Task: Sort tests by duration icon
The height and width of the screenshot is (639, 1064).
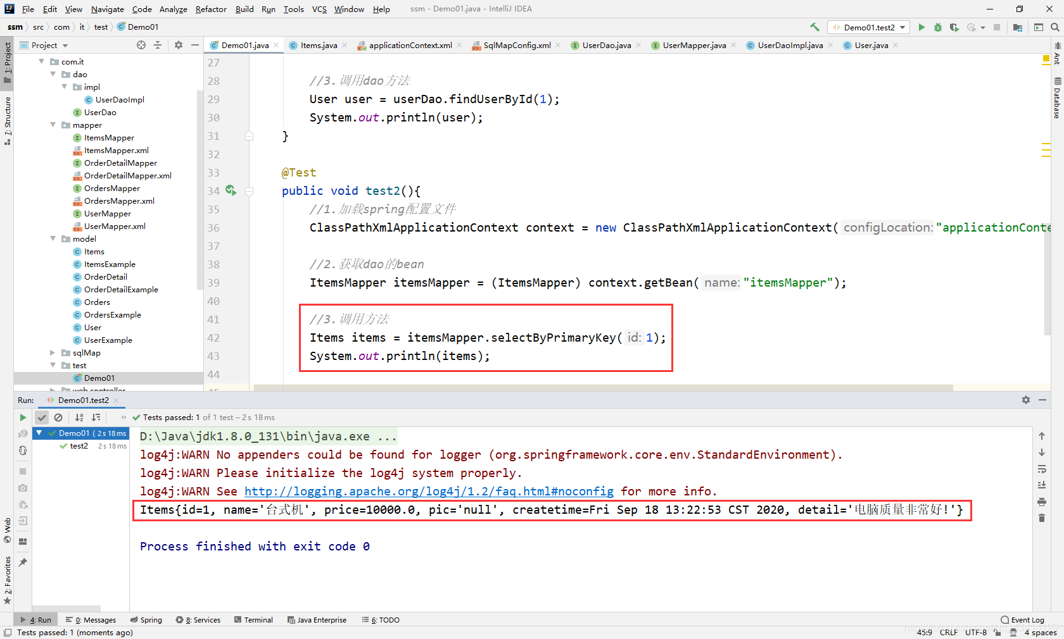Action: 96,418
